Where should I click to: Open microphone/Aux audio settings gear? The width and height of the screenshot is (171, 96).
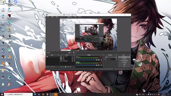coord(102,60)
